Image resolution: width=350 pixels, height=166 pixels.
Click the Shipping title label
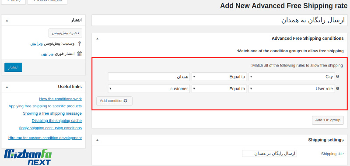(x=332, y=154)
